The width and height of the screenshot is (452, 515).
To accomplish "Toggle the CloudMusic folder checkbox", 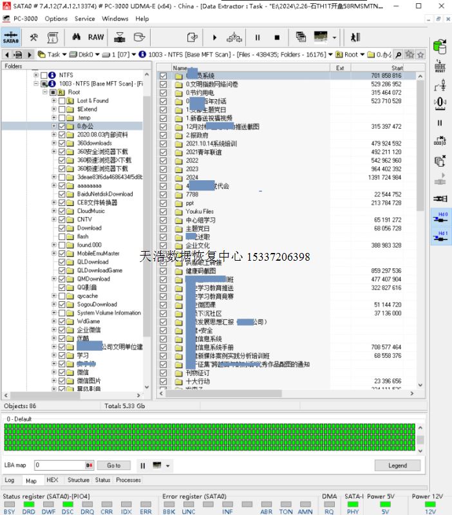I will point(62,211).
